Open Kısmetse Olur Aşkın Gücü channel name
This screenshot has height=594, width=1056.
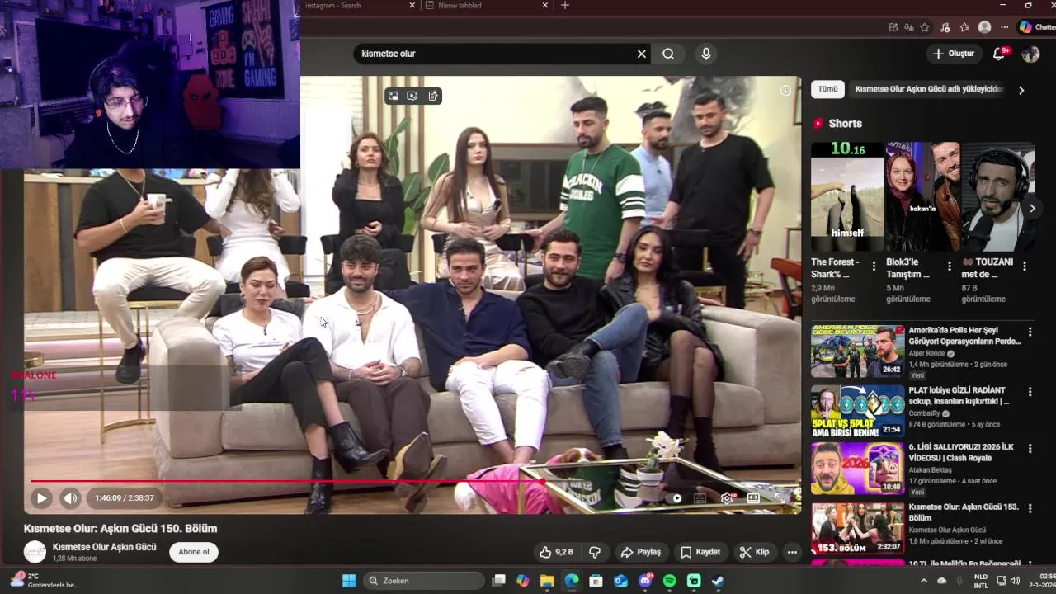(104, 547)
